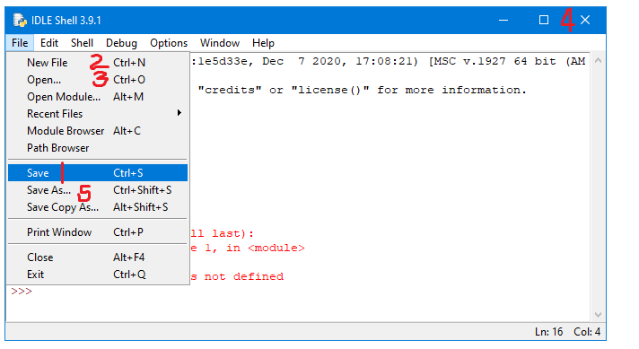Screen dimensions: 639x349
Task: Click the 'Ln: 16' status bar entry
Action: point(548,332)
